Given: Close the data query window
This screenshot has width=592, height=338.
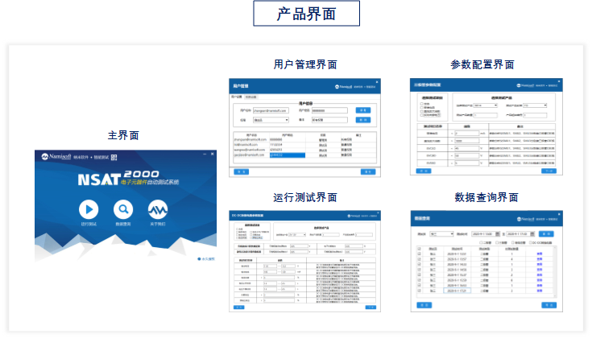Looking at the screenshot, I should [559, 214].
